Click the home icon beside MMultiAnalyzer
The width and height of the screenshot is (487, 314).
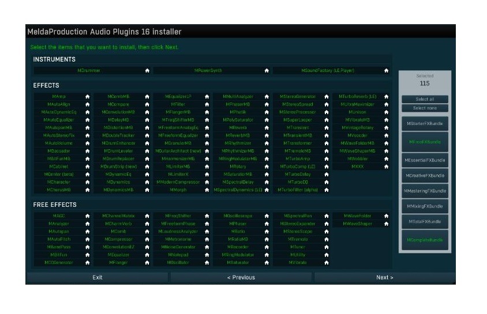(x=267, y=97)
